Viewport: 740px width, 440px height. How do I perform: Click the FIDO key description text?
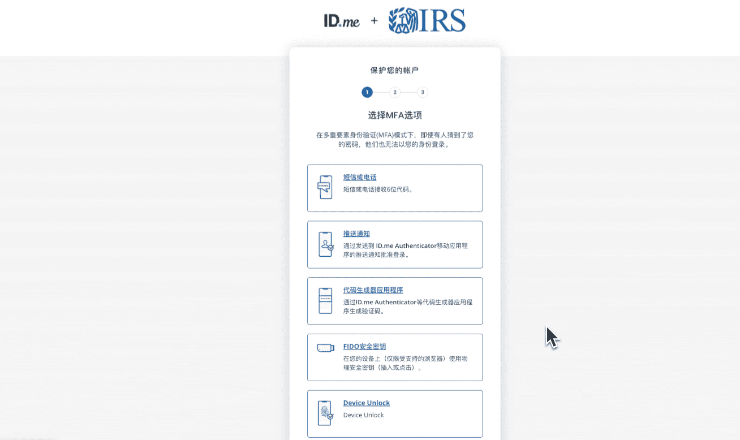click(x=406, y=363)
